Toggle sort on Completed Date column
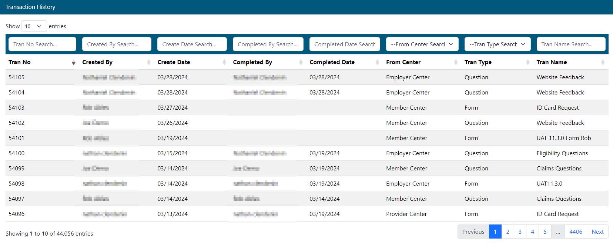613x243 pixels. pos(377,62)
